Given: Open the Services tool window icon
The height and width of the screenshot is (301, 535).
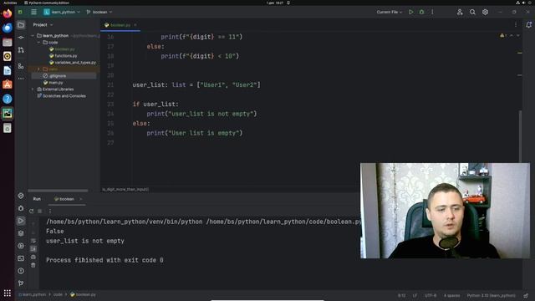Looking at the screenshot, I should click(x=21, y=246).
